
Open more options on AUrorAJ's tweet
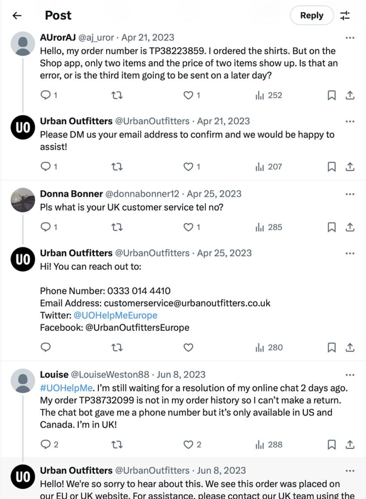coord(350,38)
